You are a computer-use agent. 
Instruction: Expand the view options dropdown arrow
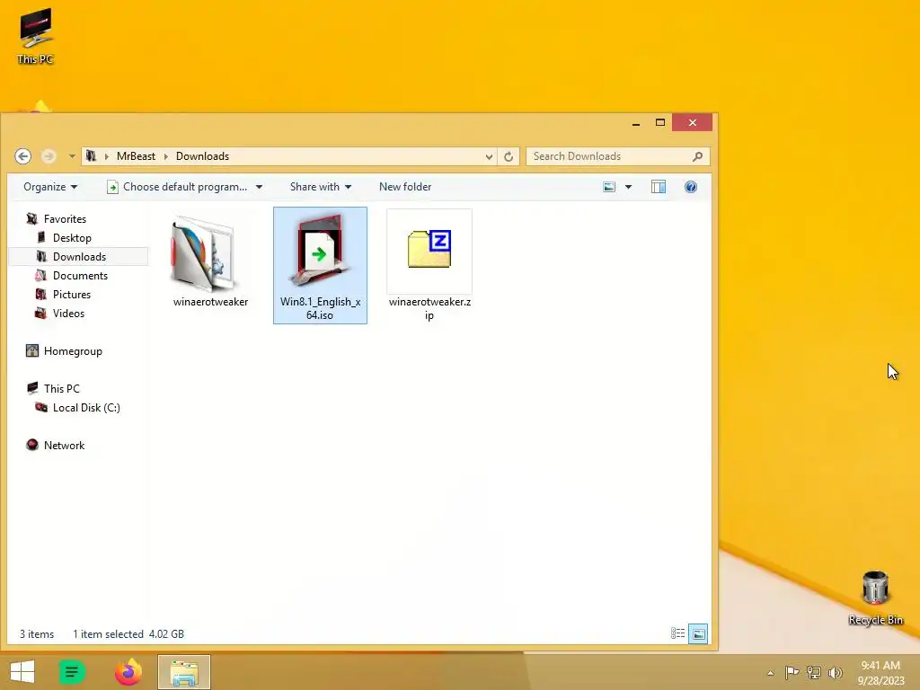tap(628, 187)
